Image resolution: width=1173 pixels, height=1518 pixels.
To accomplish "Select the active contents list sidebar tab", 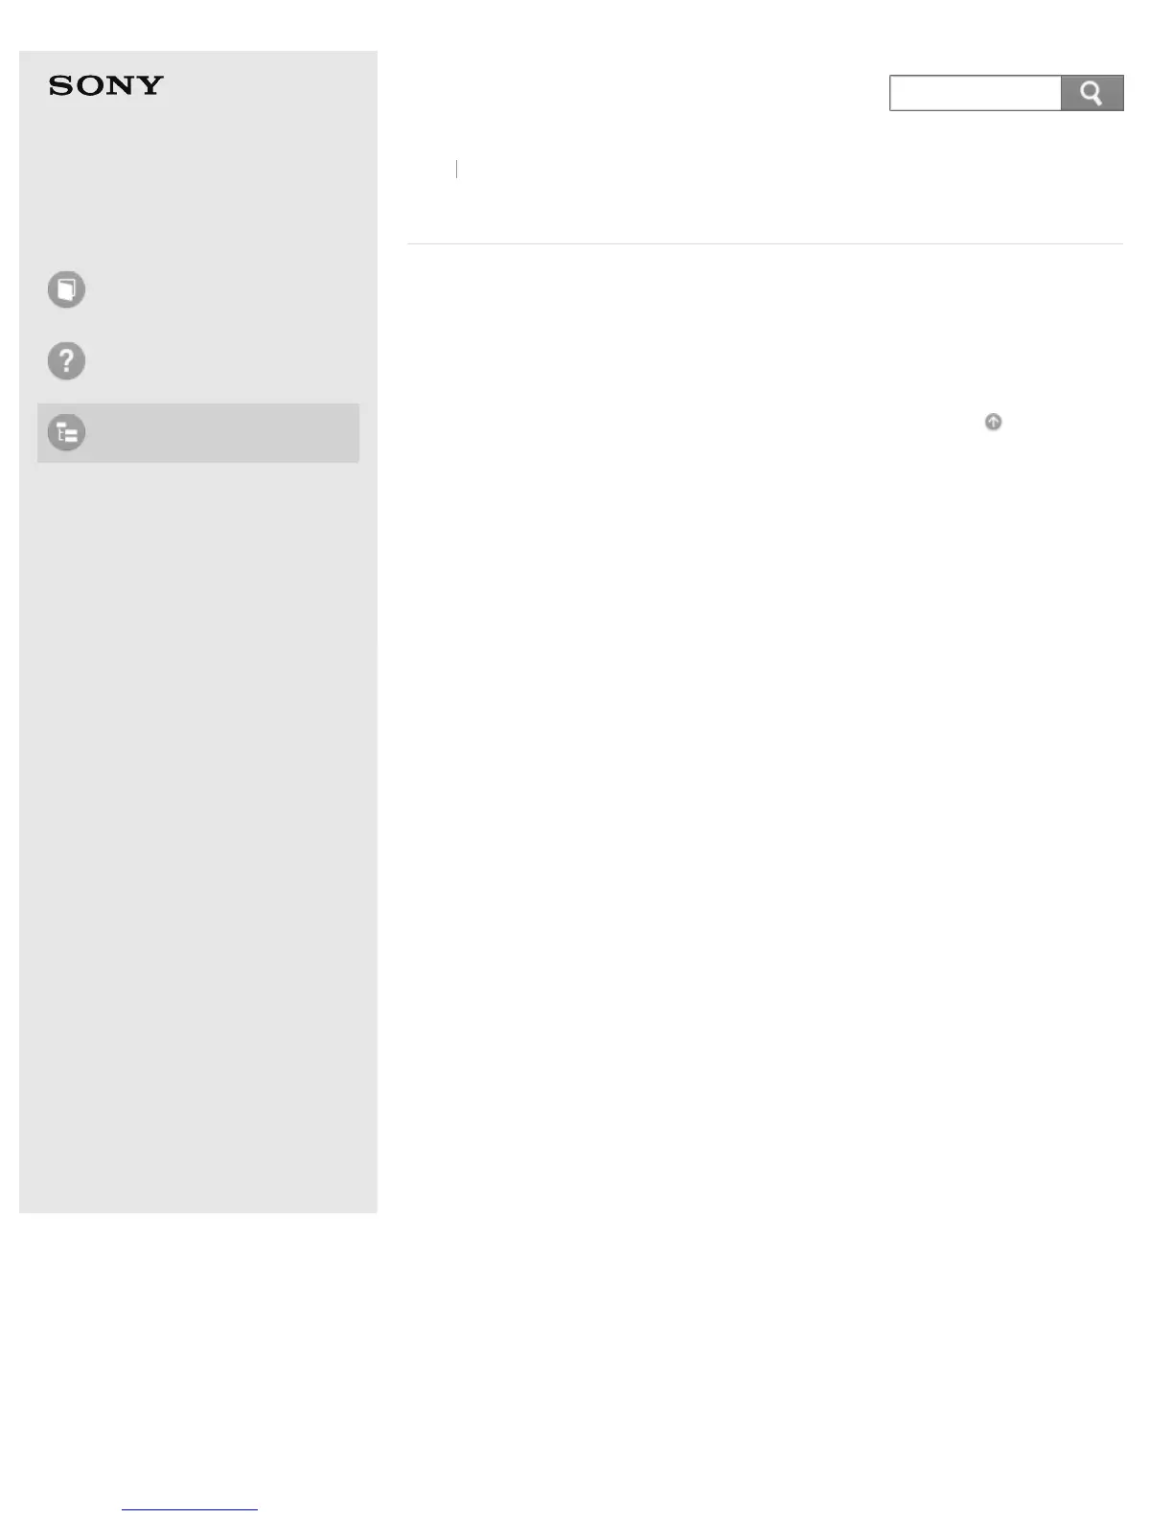I will tap(198, 433).
